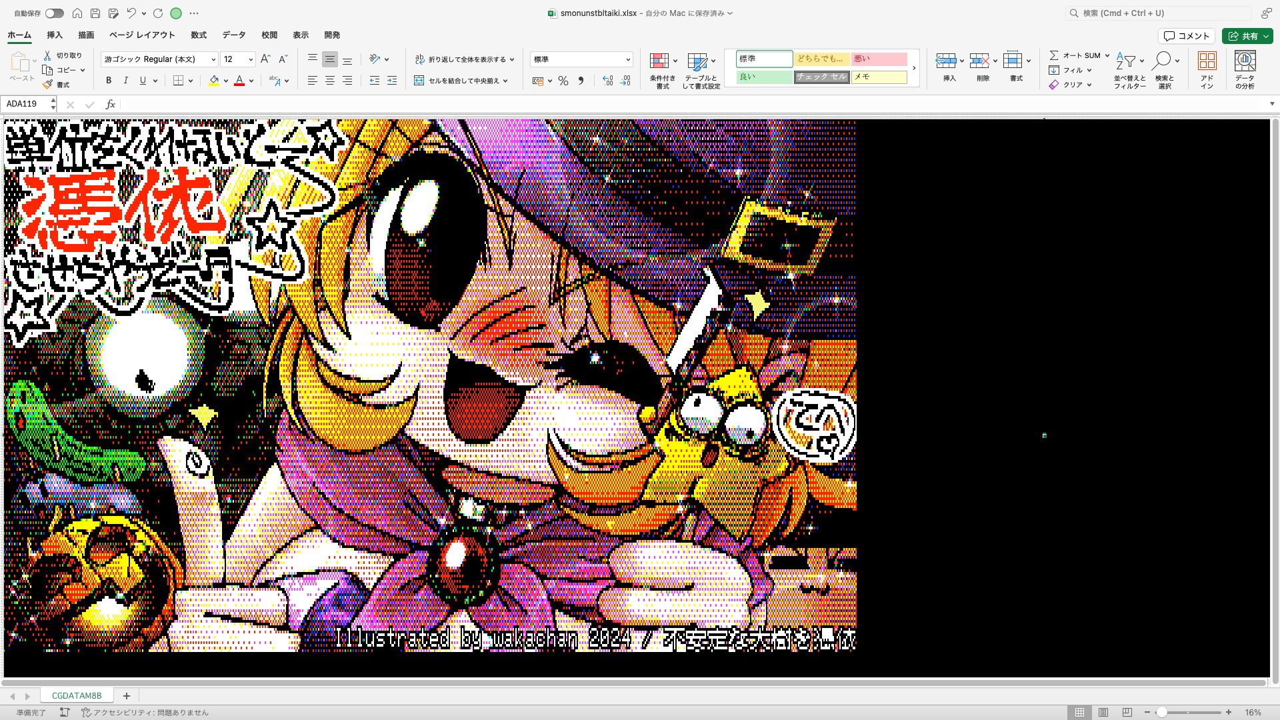
Task: Open 検索と選択 find and select
Action: (1165, 70)
